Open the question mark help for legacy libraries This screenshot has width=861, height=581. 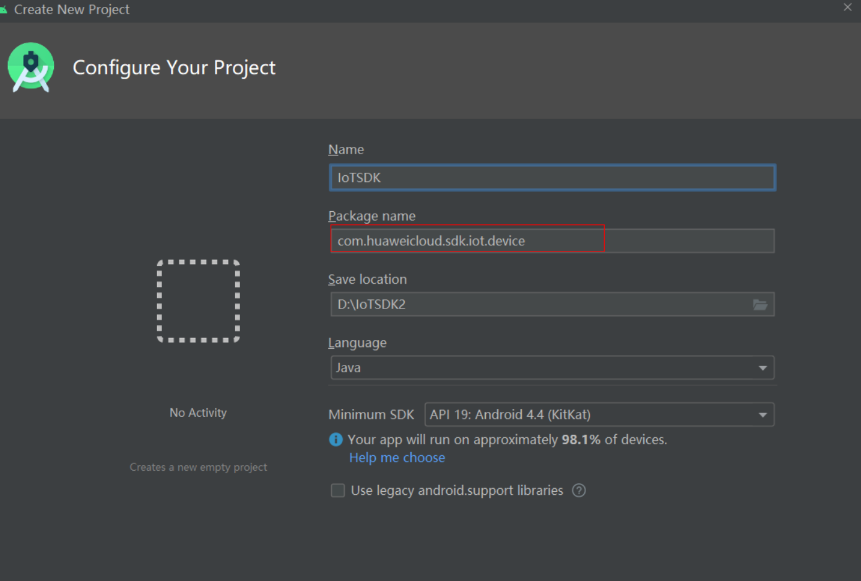pos(579,491)
